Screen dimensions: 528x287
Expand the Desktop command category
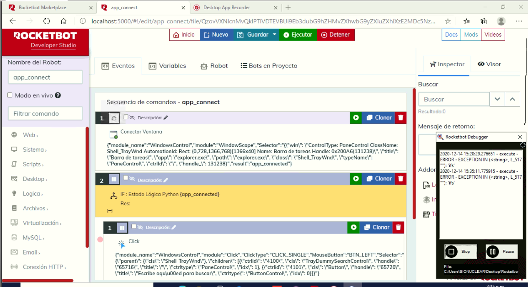(34, 179)
